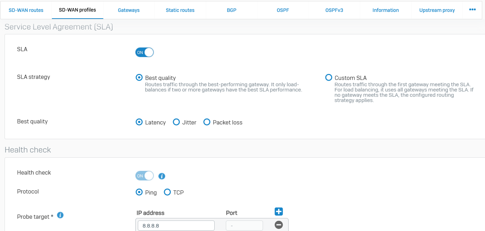Toggle the Health check switch
Viewport: 485px width, 231px height.
pyautogui.click(x=144, y=176)
